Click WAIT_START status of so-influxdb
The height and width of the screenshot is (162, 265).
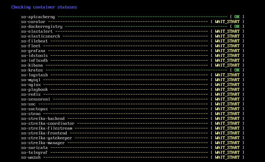(227, 61)
